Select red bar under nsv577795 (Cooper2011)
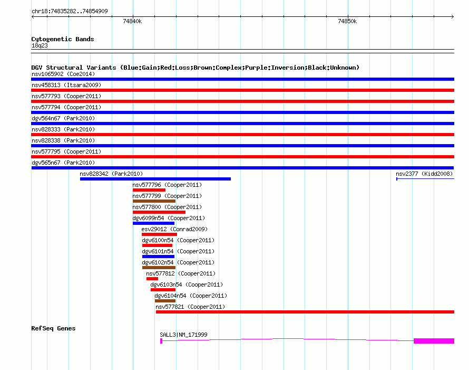469x370 pixels. tap(242, 157)
